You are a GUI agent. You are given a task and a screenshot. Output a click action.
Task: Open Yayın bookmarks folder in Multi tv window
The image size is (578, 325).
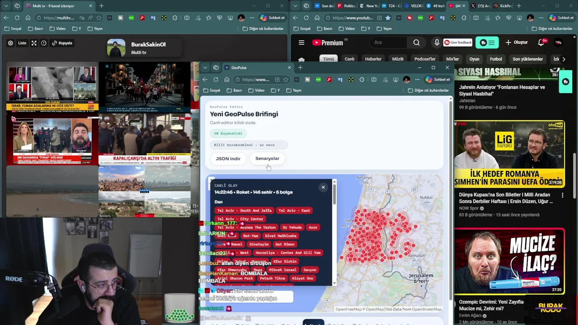click(94, 28)
